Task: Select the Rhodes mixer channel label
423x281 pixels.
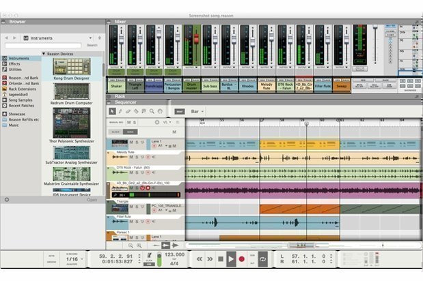Action: point(248,86)
